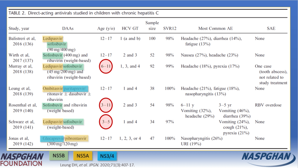The height and width of the screenshot is (168, 298).
Task: Click the Sample size column header
Action: (152, 26)
